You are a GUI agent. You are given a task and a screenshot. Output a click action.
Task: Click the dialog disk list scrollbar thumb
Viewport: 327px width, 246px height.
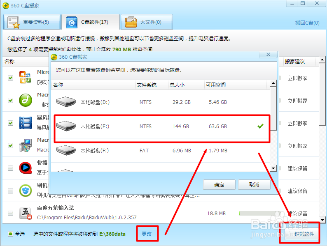tap(273, 108)
